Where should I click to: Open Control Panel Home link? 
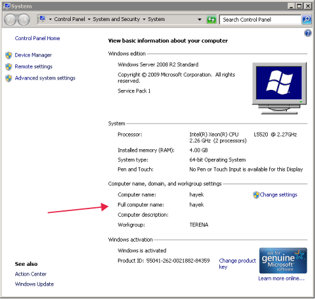click(38, 38)
